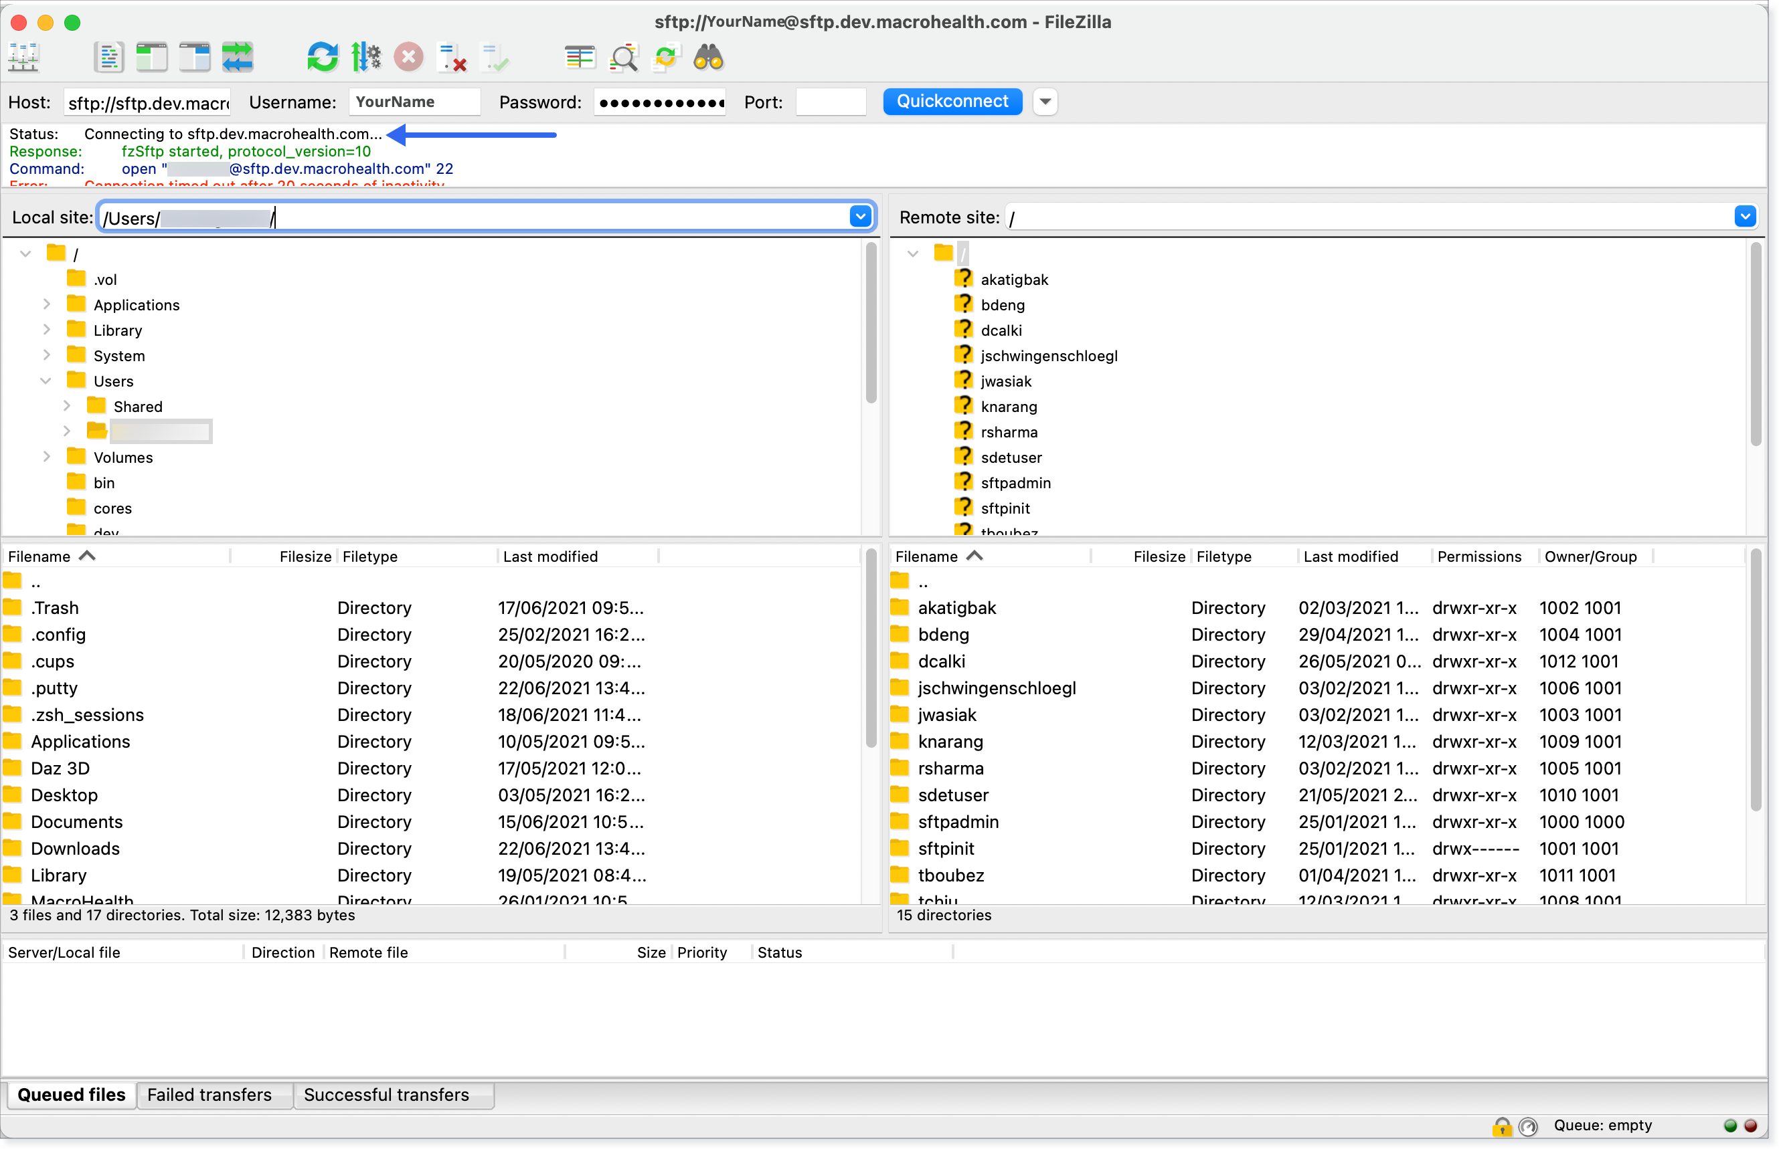Image resolution: width=1779 pixels, height=1149 pixels.
Task: Click the Port input field
Action: click(x=831, y=102)
